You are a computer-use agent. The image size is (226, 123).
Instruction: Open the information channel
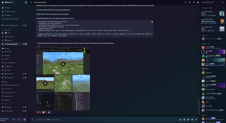pyautogui.click(x=14, y=37)
